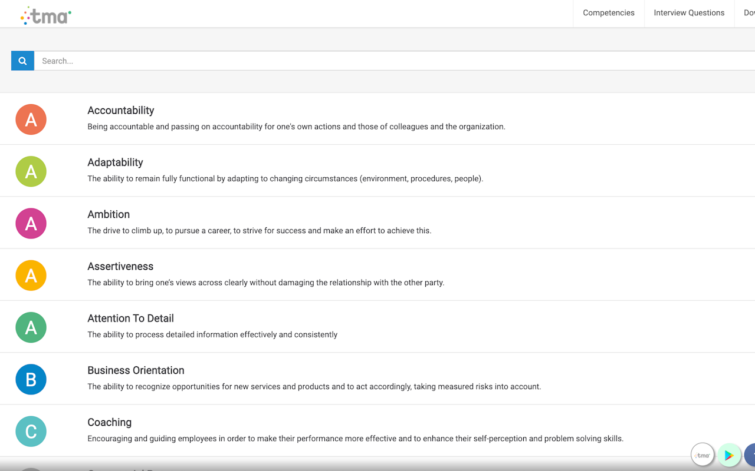Screen dimensions: 755x471
Task: Click the blue B Business Orientation icon
Action: click(x=31, y=379)
